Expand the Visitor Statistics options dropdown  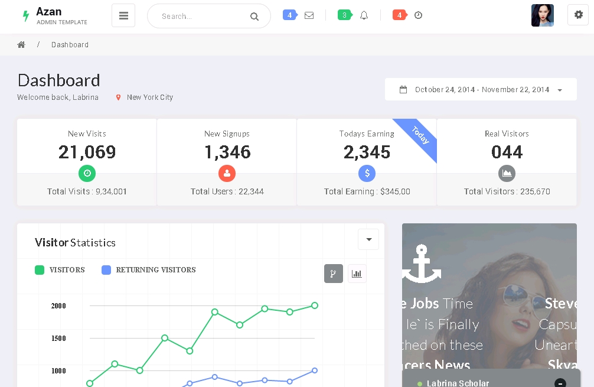[x=368, y=239]
